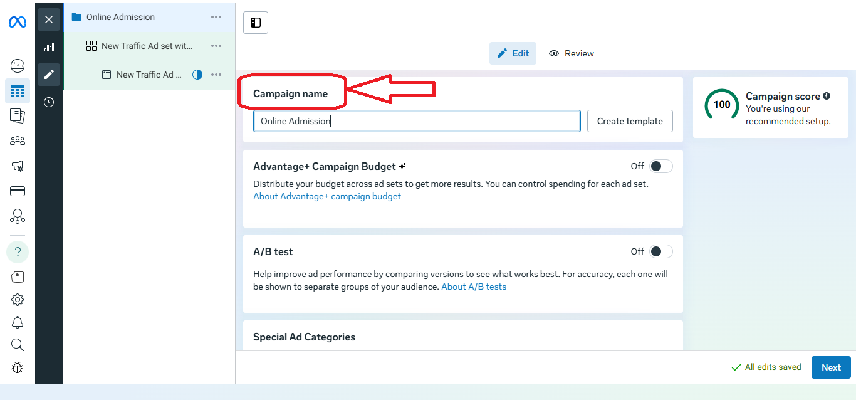Click the Help question mark icon
Image resolution: width=856 pixels, height=400 pixels.
pos(18,252)
